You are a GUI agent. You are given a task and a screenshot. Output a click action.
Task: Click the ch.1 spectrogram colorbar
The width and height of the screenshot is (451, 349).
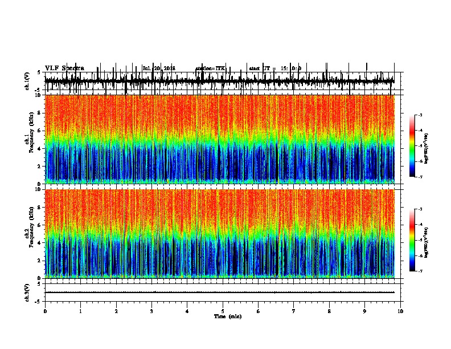point(412,146)
